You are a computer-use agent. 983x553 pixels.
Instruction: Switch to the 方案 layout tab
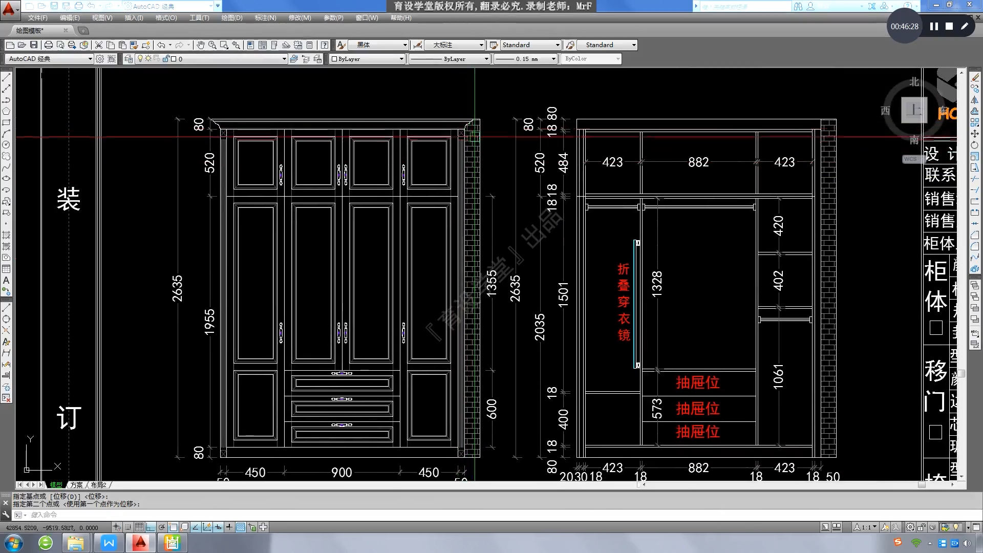tap(76, 485)
